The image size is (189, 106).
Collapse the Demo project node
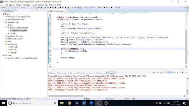(1, 14)
